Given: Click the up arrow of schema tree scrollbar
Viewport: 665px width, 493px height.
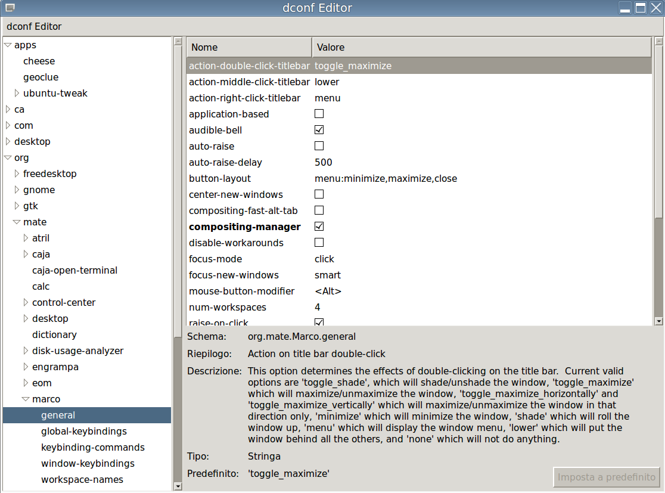Looking at the screenshot, I should point(178,41).
